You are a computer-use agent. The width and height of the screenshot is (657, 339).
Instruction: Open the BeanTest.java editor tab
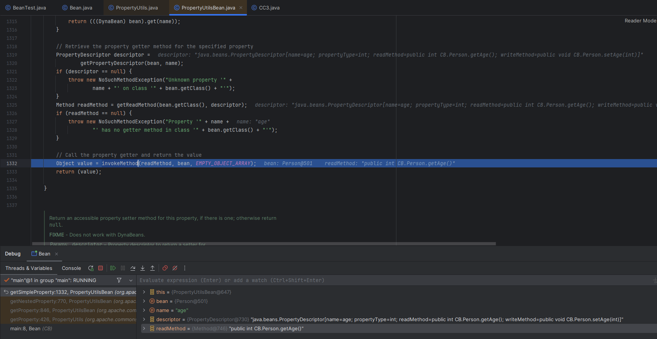click(26, 8)
